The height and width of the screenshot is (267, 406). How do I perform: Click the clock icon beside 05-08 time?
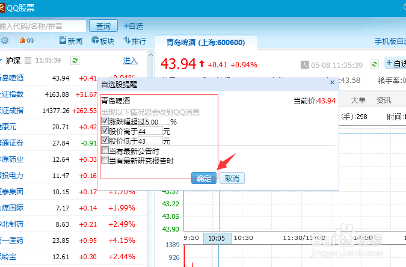tap(304, 64)
